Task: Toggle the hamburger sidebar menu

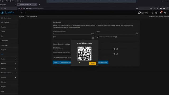Action: [21, 13]
